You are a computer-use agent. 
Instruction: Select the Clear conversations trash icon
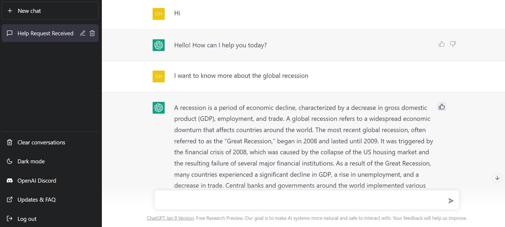10,142
